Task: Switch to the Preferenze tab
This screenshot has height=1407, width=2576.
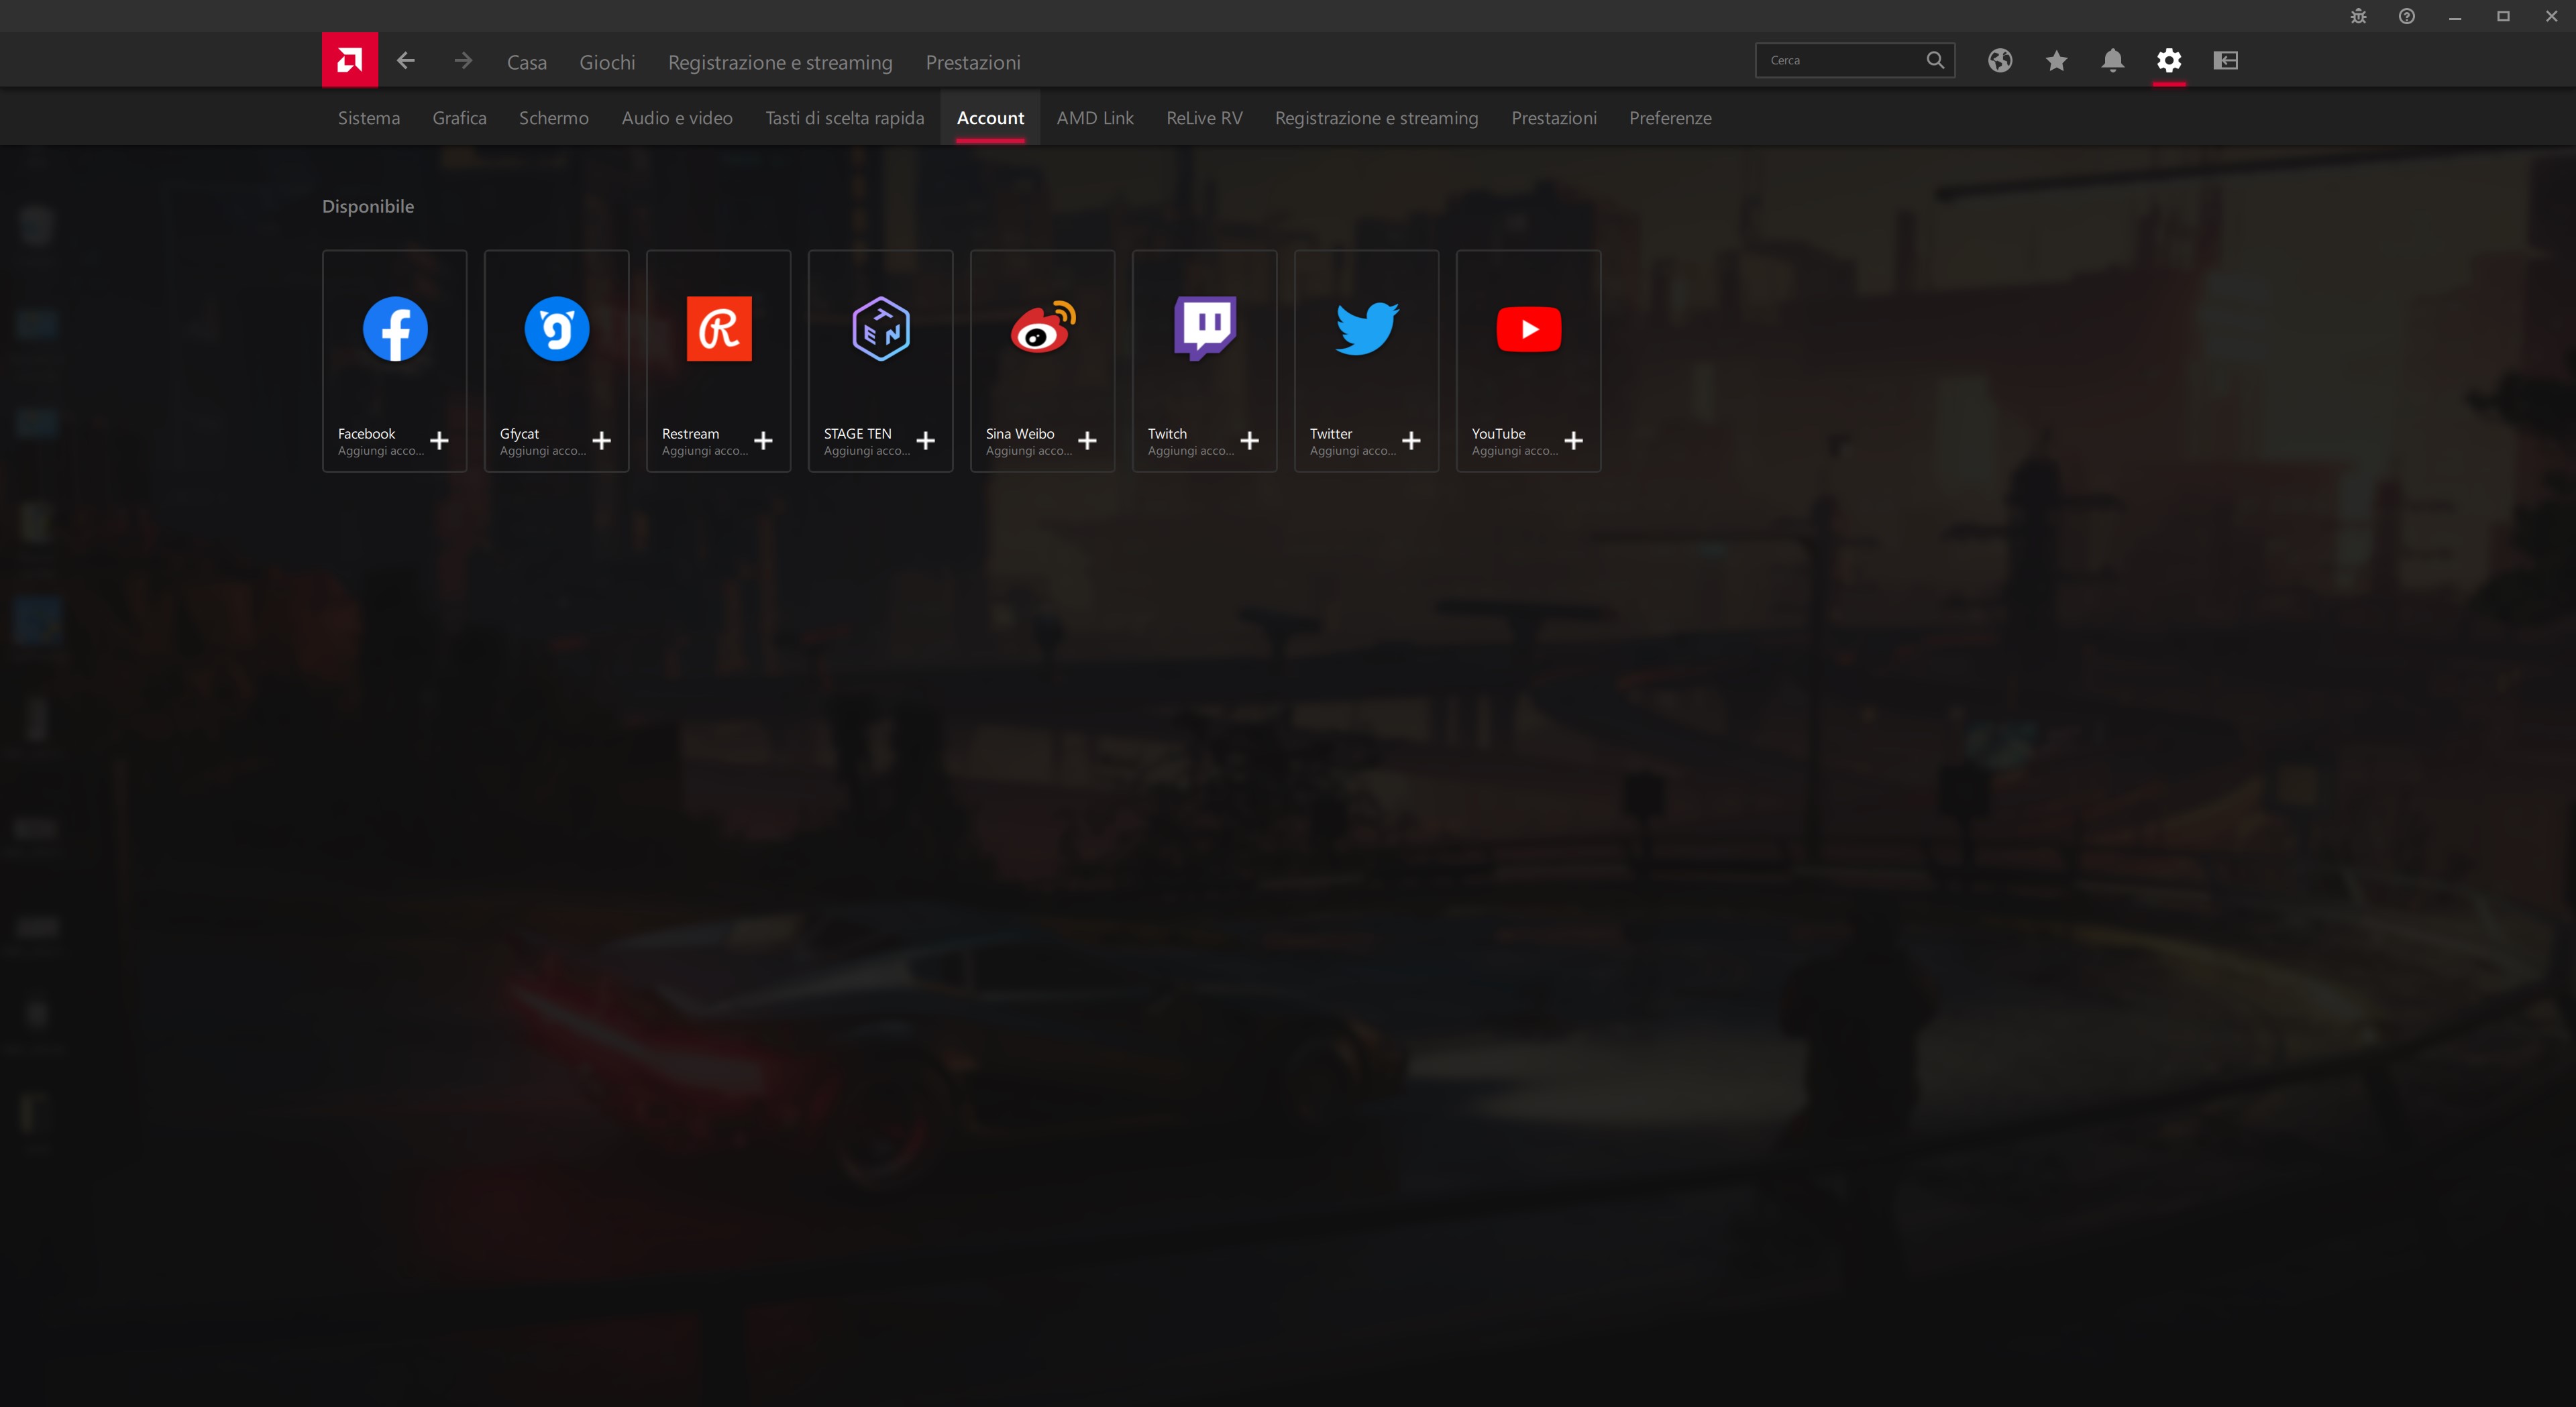Action: (1669, 118)
